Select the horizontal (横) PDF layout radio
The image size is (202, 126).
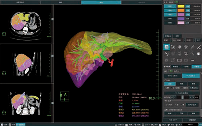(x=181, y=105)
